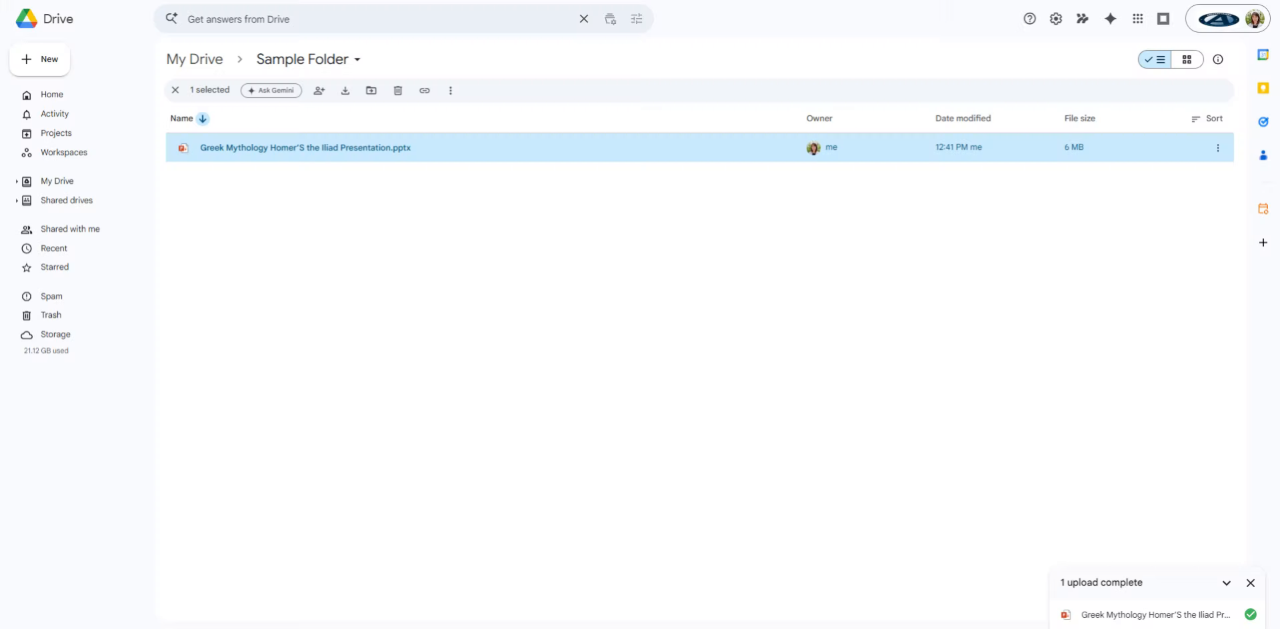The height and width of the screenshot is (629, 1280).
Task: Clear the search box with X
Action: (x=584, y=19)
